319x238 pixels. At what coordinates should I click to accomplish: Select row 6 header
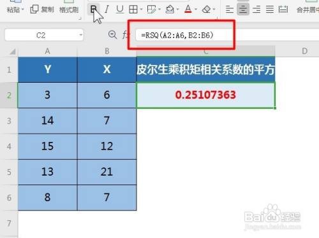click(x=9, y=198)
